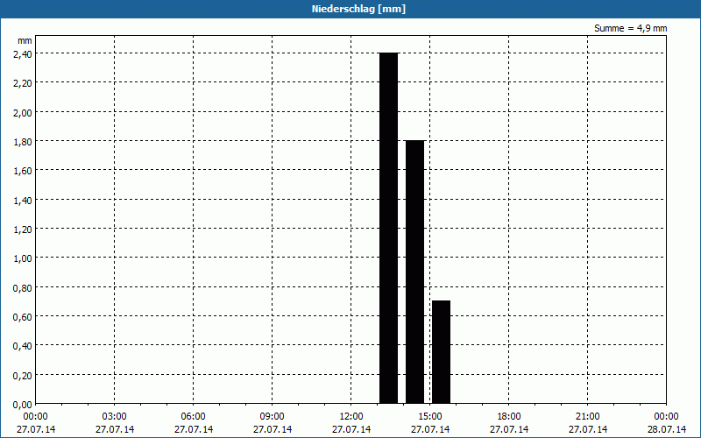701x438 pixels.
Task: Click the 2,00 y-axis label
Action: (23, 112)
